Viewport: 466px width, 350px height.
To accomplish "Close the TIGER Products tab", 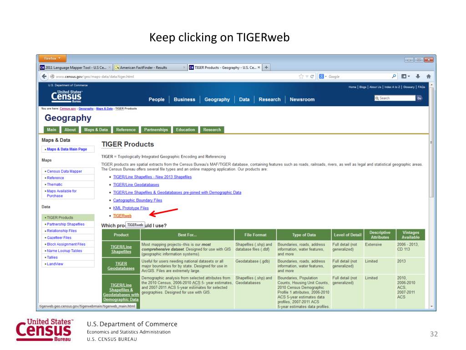I will click(259, 67).
